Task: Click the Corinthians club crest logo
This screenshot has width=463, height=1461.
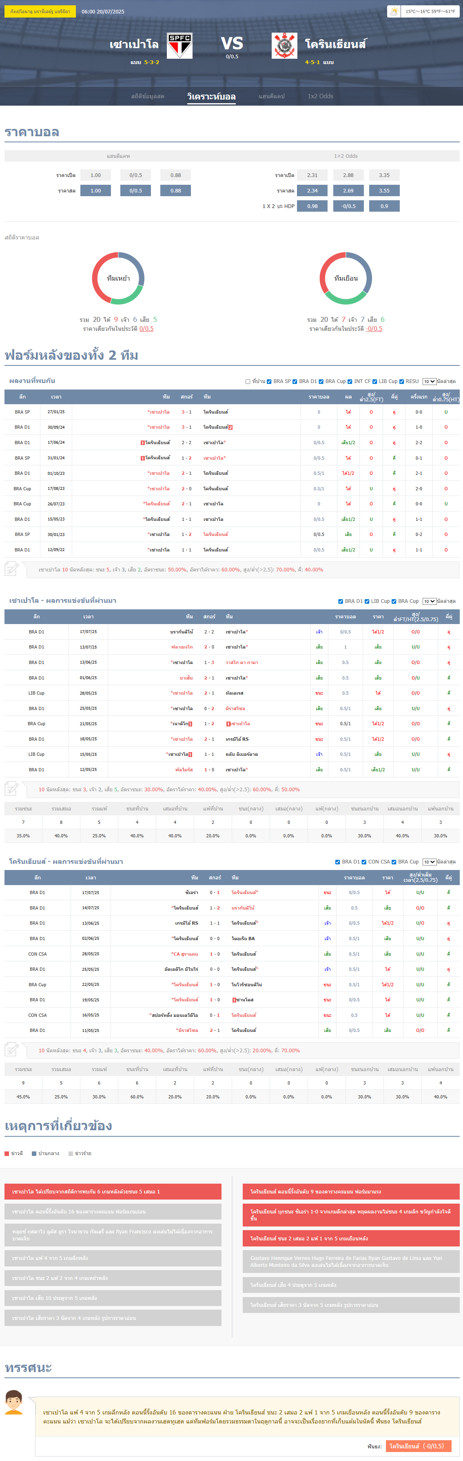Action: tap(284, 46)
